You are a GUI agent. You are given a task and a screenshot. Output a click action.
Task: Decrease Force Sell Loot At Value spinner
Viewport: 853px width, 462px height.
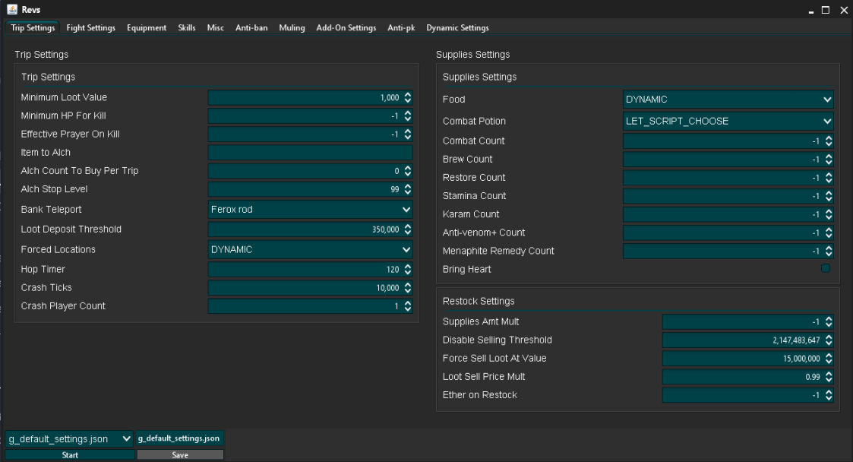[829, 362]
